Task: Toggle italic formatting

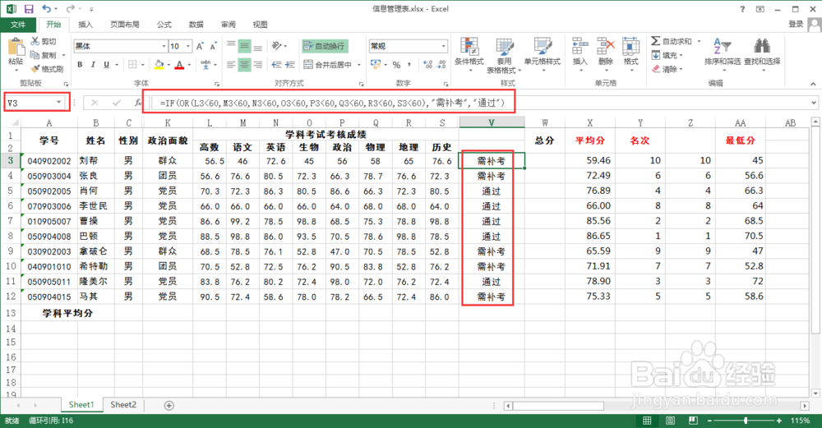Action: (93, 64)
